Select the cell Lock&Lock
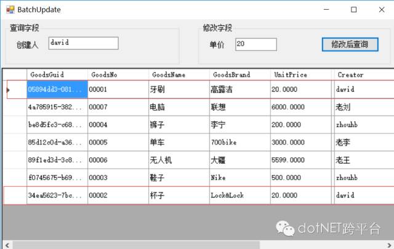Image resolution: width=394 pixels, height=249 pixels. tap(239, 196)
